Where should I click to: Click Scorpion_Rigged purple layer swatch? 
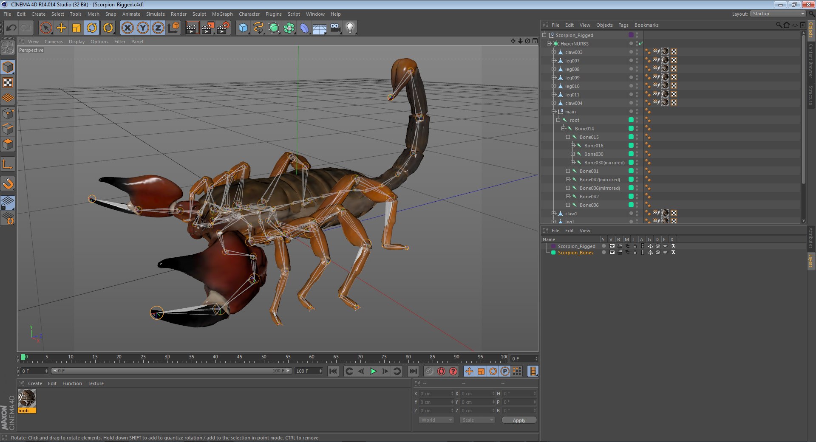tap(631, 35)
